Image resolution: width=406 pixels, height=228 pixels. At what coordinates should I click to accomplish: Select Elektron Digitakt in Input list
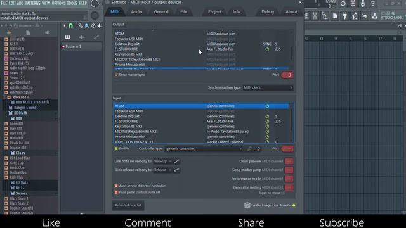click(201, 117)
